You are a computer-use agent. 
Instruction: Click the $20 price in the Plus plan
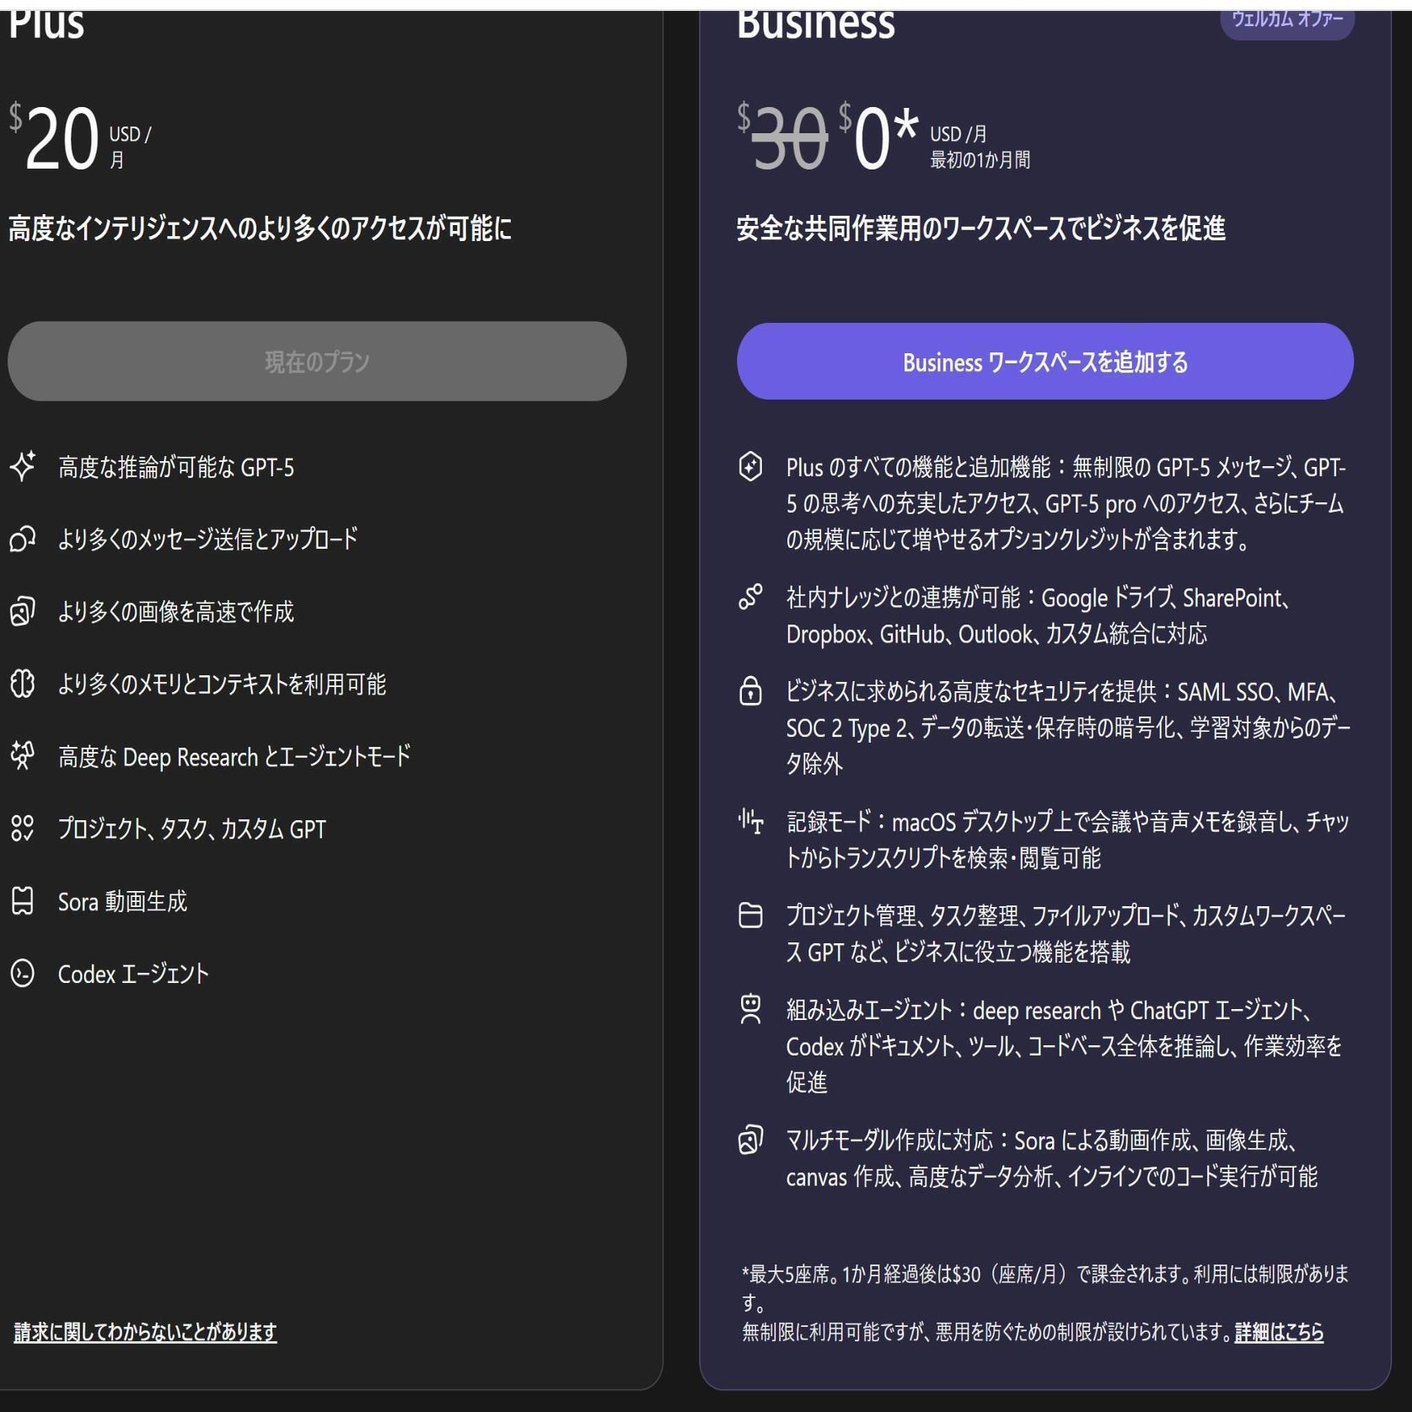click(54, 138)
